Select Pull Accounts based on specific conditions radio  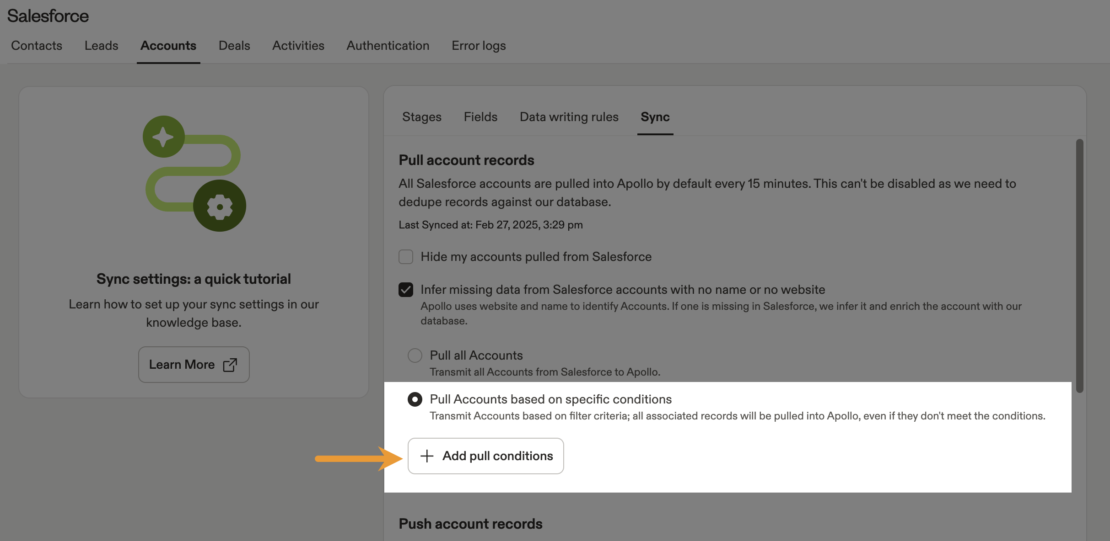[415, 399]
